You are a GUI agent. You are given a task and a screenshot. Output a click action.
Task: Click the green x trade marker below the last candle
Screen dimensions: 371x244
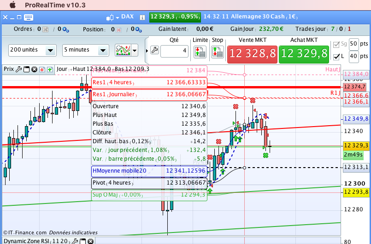click(266, 155)
